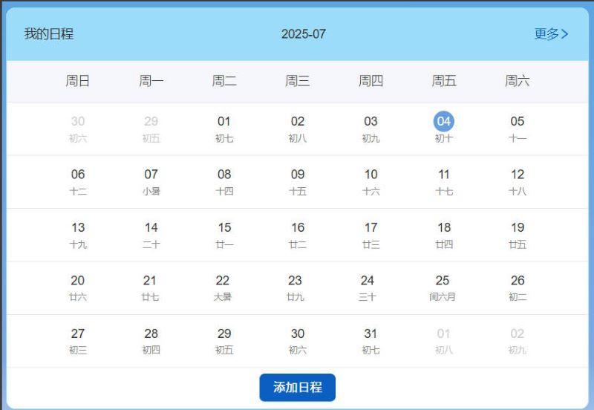Open the 更多 link

[546, 34]
